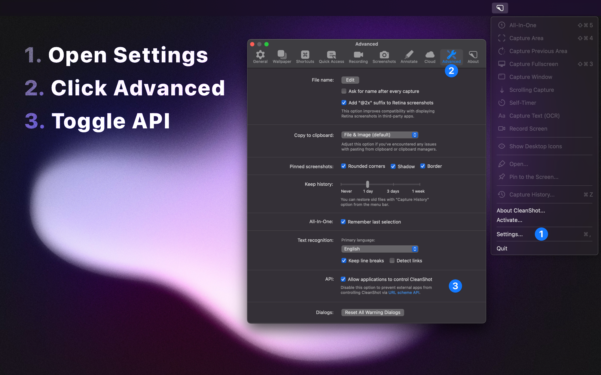Open the Shortcuts settings tab
Image resolution: width=601 pixels, height=375 pixels.
(305, 57)
